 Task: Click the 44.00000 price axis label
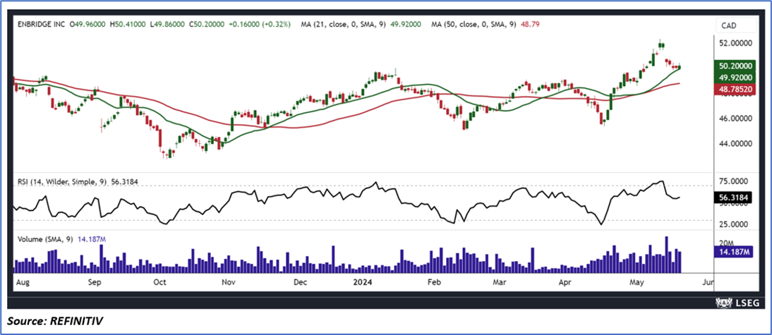(735, 144)
